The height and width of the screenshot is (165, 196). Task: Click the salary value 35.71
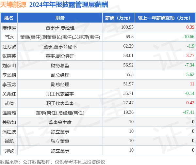(128, 93)
